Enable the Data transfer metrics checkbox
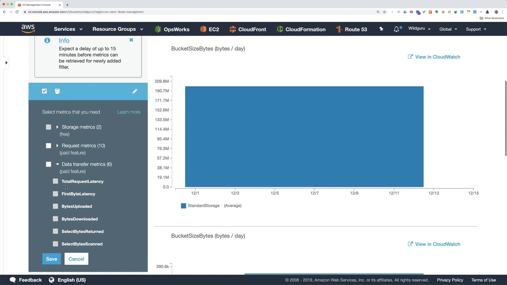This screenshot has width=507, height=285. [x=48, y=164]
